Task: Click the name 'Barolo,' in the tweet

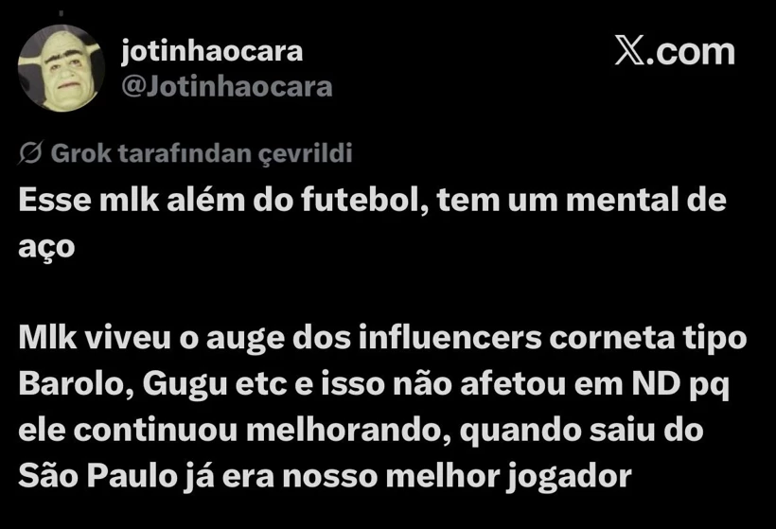Action: coord(77,383)
